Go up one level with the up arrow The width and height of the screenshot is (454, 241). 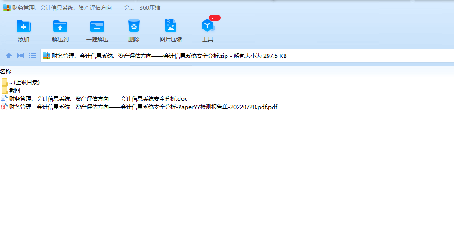[x=9, y=56]
